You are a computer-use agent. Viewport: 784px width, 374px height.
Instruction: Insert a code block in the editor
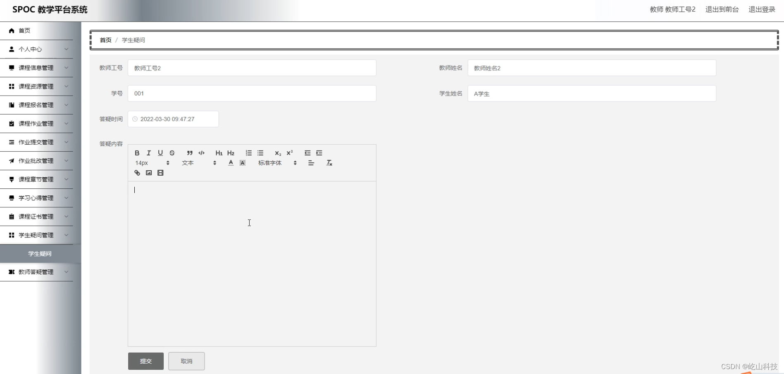[x=201, y=153]
